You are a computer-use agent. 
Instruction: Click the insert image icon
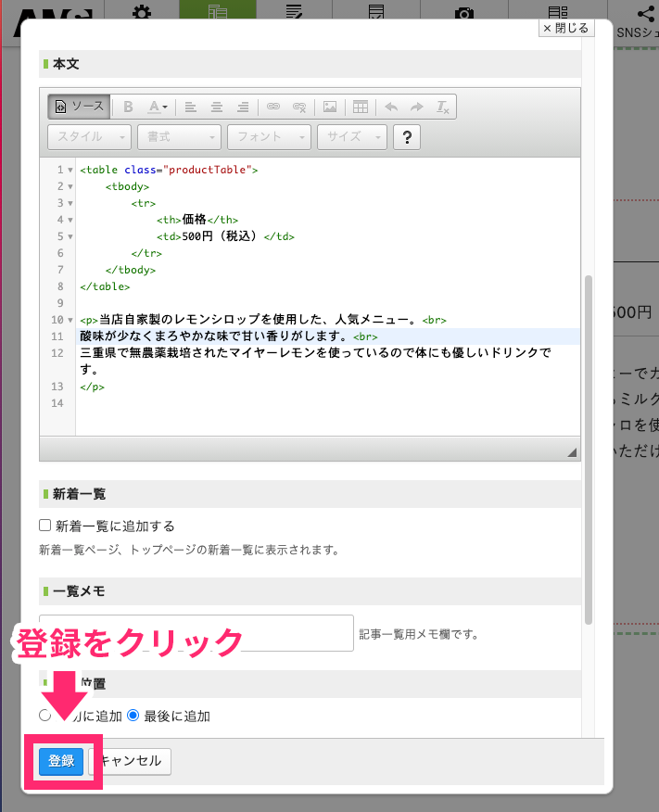click(329, 107)
